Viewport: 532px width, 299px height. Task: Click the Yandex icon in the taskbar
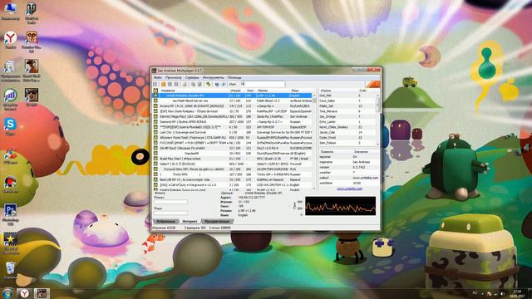tap(25, 293)
